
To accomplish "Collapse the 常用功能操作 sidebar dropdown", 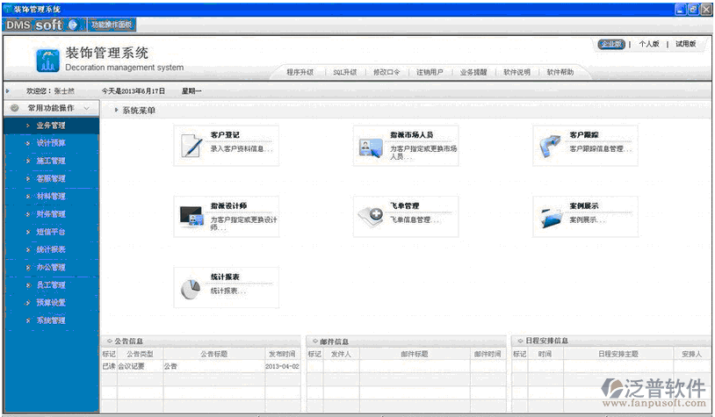I will 87,108.
